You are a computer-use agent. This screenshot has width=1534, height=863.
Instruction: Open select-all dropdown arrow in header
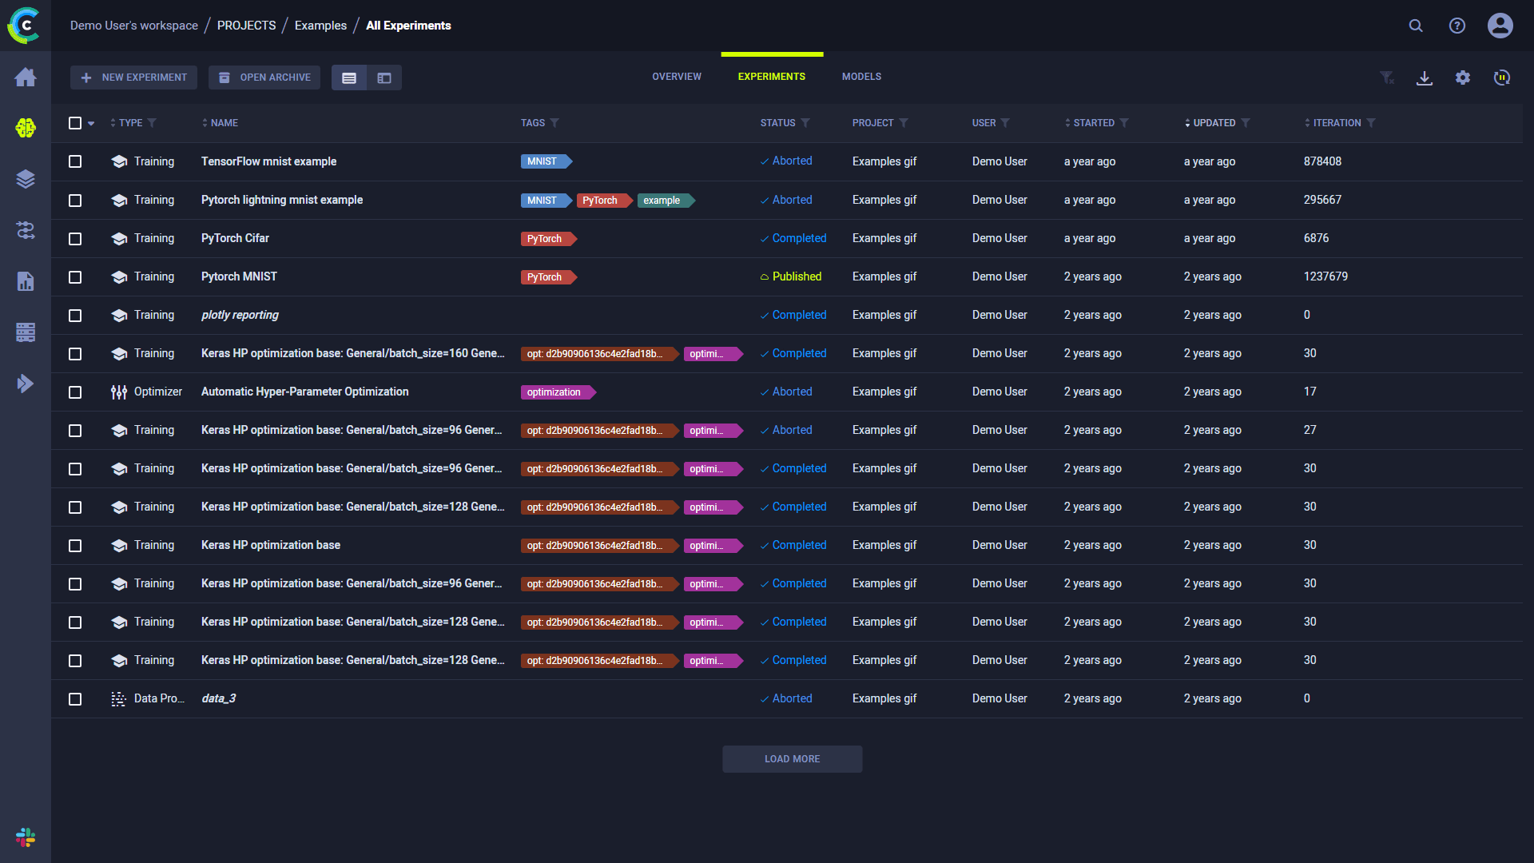pos(91,124)
